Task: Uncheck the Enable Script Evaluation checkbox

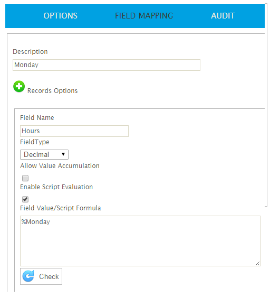Action: tap(25, 199)
